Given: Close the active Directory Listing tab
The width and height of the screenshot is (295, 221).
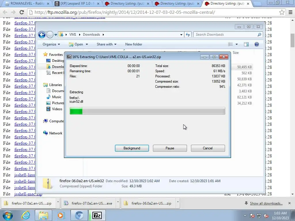Looking at the screenshot, I should click(248, 3).
